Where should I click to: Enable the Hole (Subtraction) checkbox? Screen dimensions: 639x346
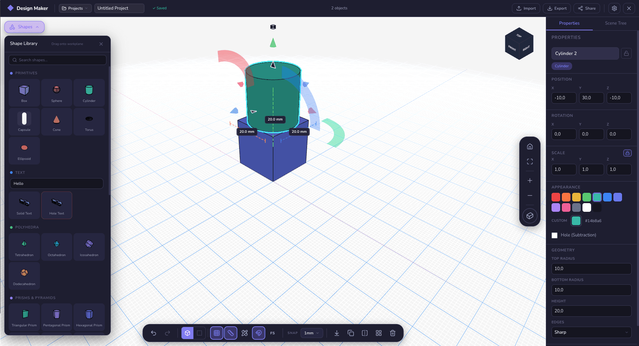pyautogui.click(x=555, y=235)
